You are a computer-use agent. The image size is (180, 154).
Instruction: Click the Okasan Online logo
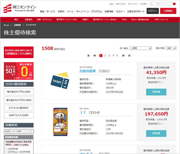tap(20, 8)
